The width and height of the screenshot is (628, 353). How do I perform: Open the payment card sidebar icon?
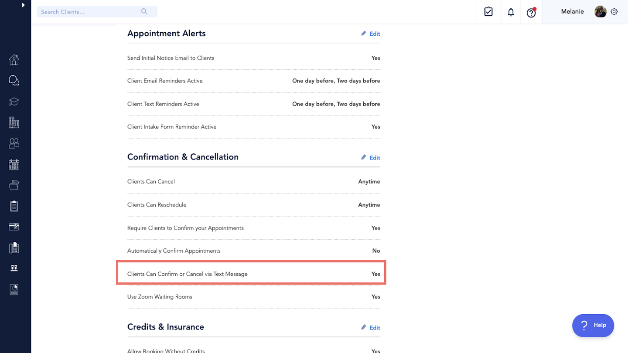pyautogui.click(x=14, y=227)
